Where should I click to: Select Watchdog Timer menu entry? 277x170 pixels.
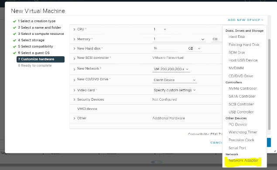(x=243, y=132)
